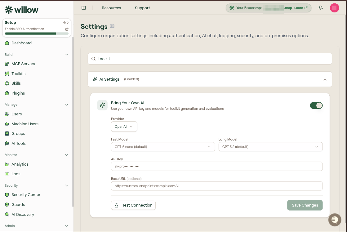Click the Security Center shield icon
The height and width of the screenshot is (232, 347).
point(7,194)
